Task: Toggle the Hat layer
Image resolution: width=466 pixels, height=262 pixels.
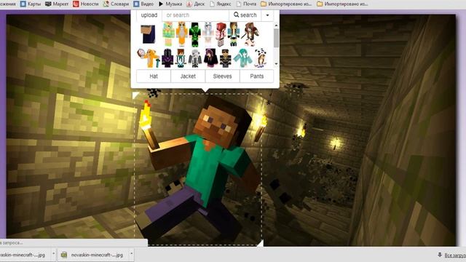Action: point(154,76)
